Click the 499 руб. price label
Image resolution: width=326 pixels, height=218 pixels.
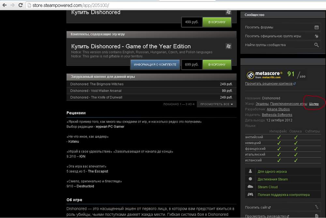point(192,22)
